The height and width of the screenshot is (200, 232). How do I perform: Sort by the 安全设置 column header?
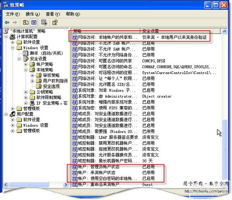point(180,31)
